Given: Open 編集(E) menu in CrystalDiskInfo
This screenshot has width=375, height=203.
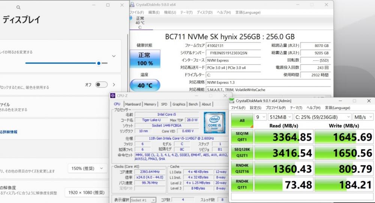Looking at the screenshot, I should tap(154, 12).
